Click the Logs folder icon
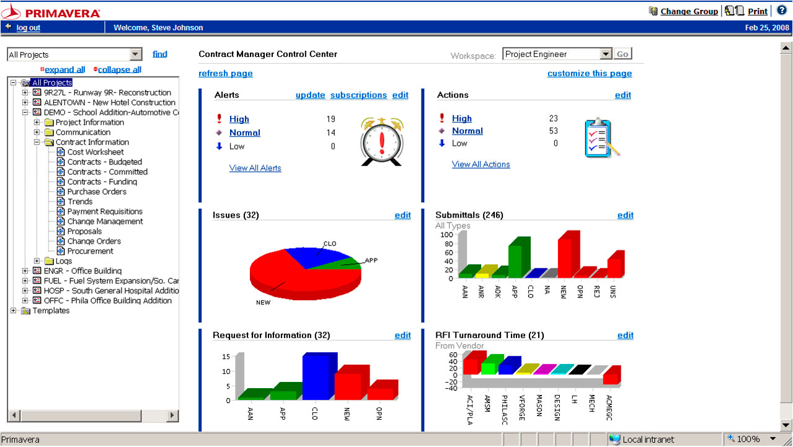The width and height of the screenshot is (793, 447). tap(49, 261)
